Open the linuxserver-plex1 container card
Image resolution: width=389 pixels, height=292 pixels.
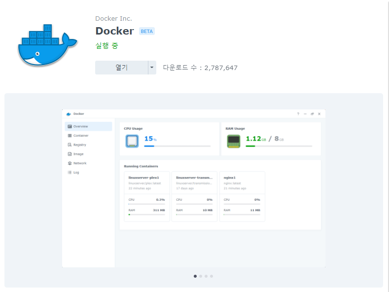(147, 196)
